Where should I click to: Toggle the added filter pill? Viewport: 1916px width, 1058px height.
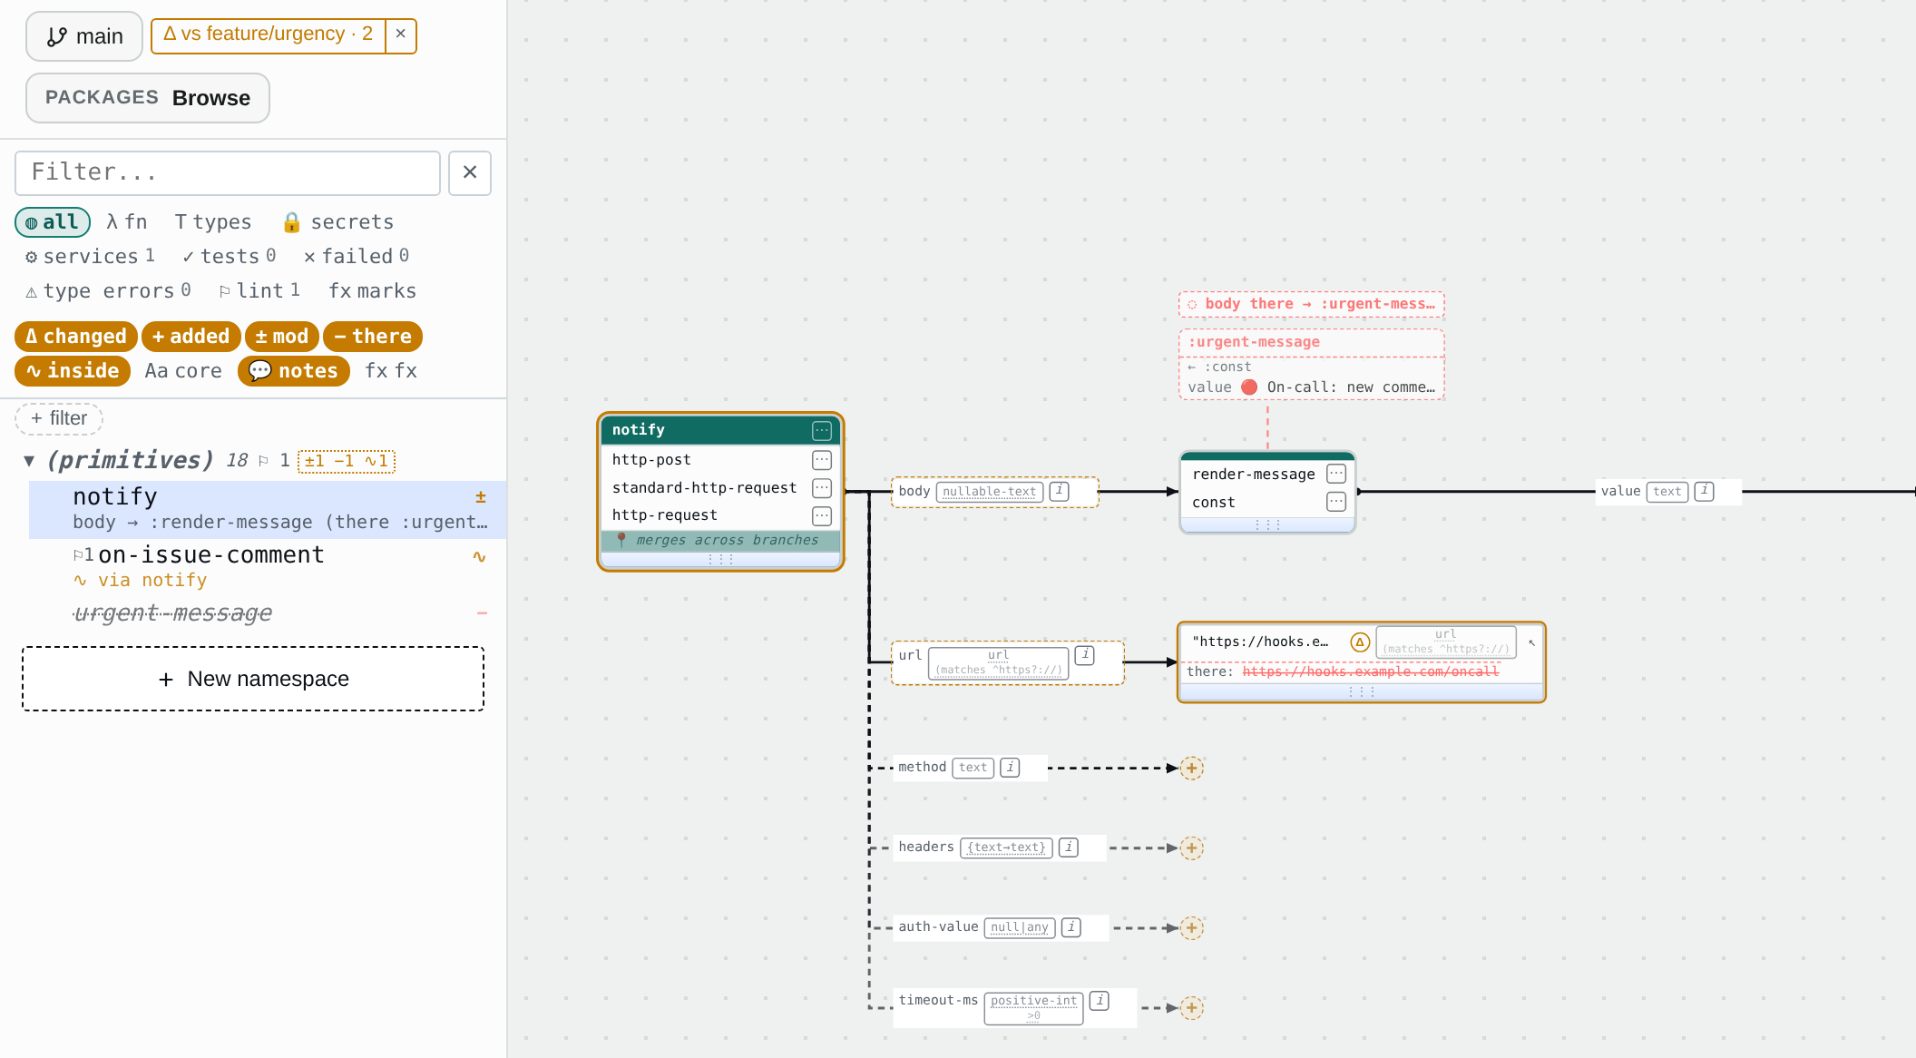pyautogui.click(x=191, y=337)
